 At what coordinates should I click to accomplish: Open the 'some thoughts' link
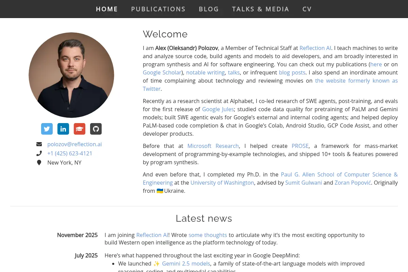click(x=208, y=235)
